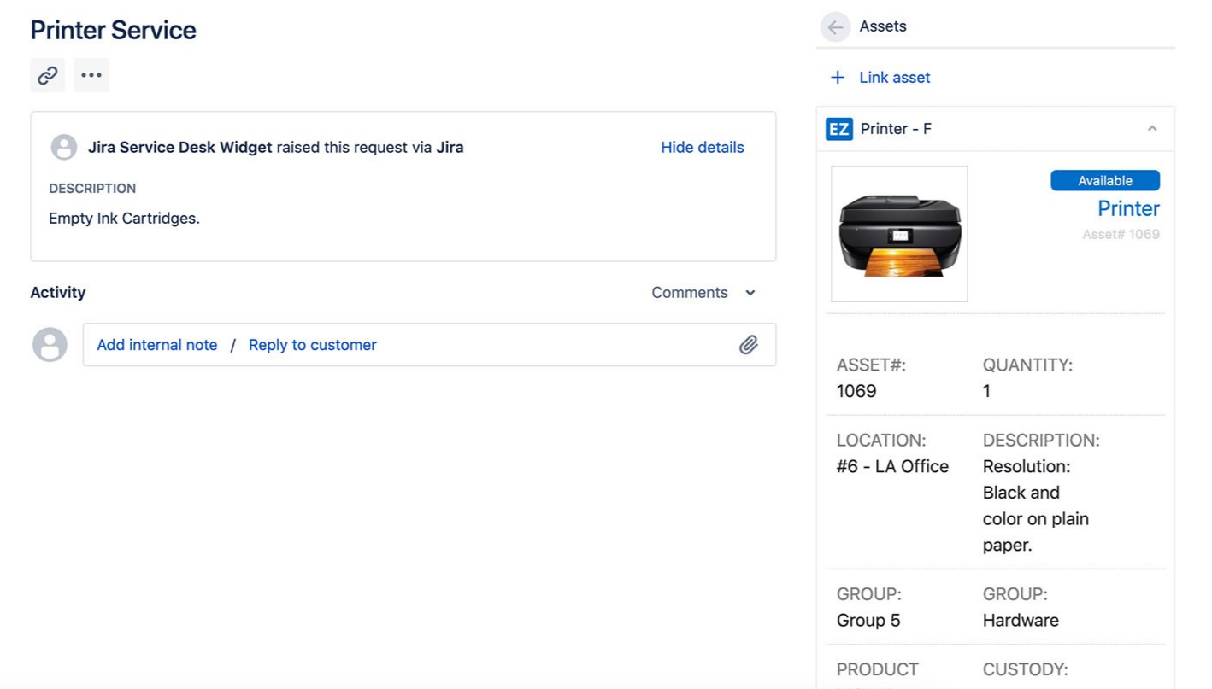
Task: Click Hide details link
Action: pyautogui.click(x=703, y=148)
